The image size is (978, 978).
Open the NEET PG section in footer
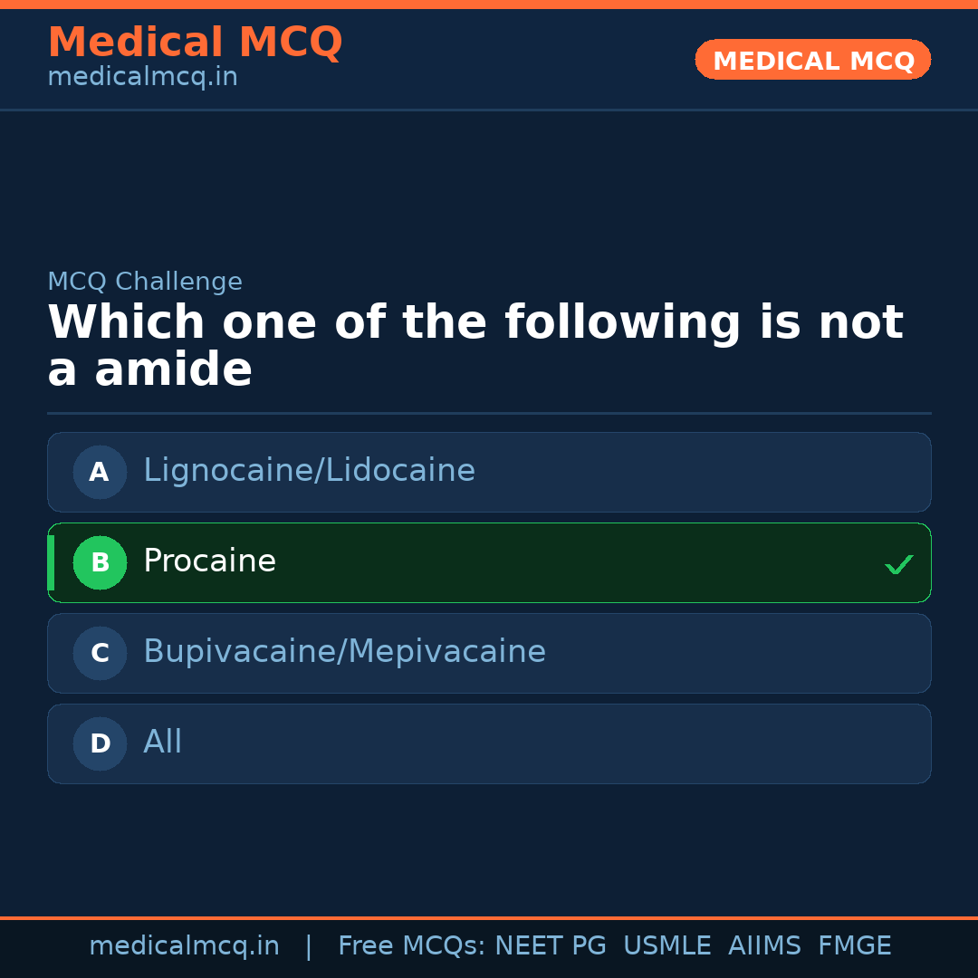coord(550,944)
